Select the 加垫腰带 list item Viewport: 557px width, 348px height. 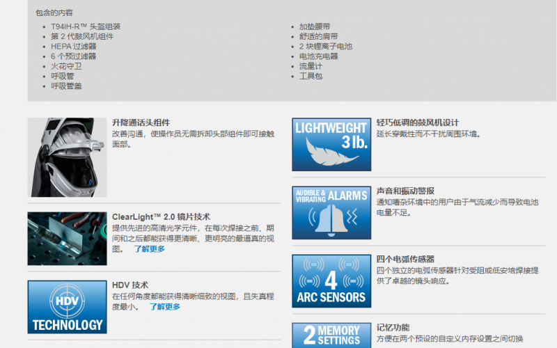(x=315, y=26)
